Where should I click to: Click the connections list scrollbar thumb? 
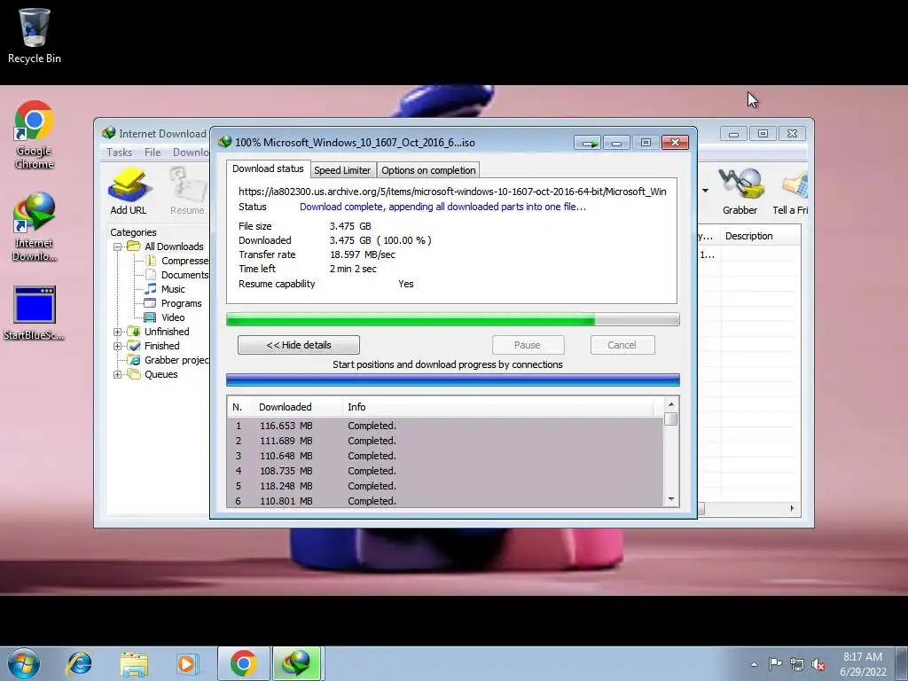pyautogui.click(x=671, y=419)
